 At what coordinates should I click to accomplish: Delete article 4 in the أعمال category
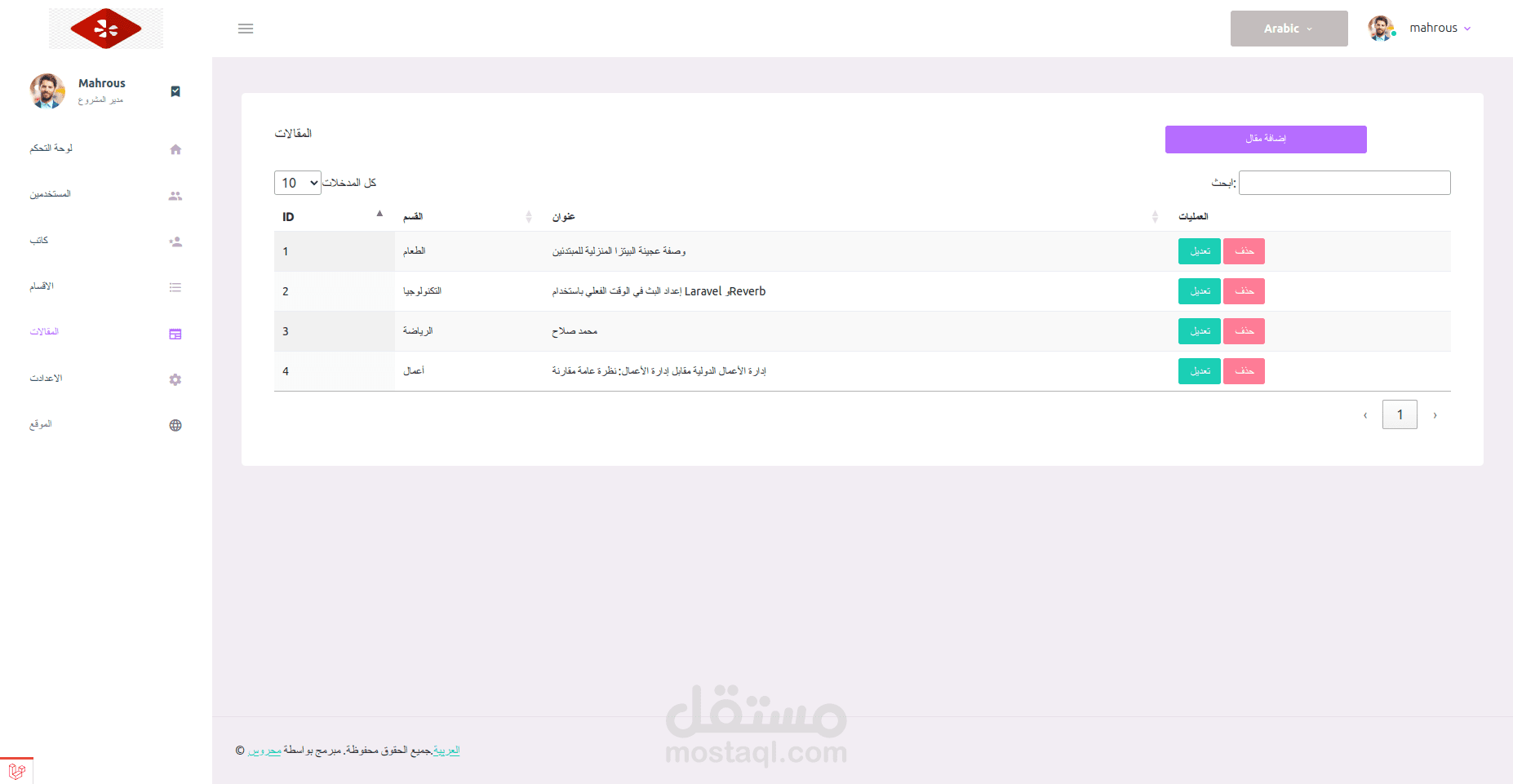pos(1244,371)
